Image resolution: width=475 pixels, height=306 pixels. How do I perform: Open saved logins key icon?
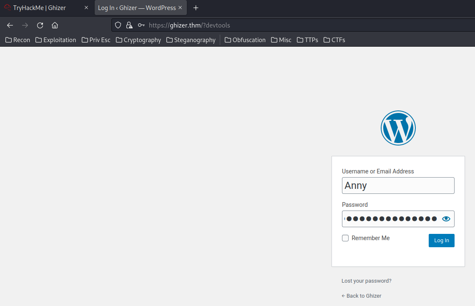[141, 25]
